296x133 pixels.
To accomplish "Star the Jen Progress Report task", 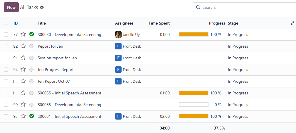I will [x=23, y=70].
